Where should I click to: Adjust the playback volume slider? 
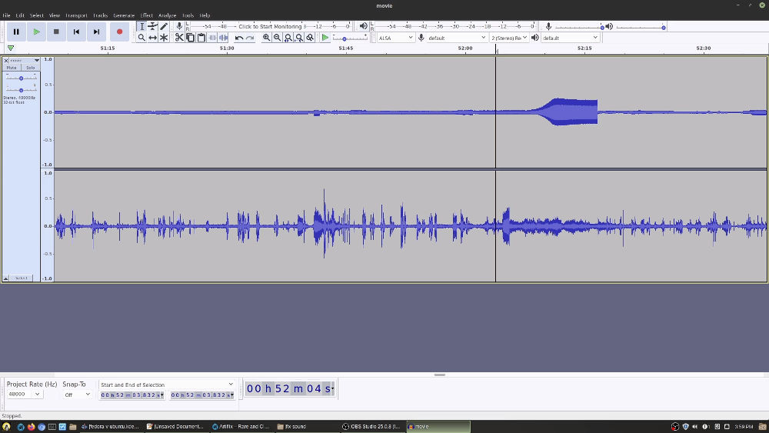(x=640, y=27)
